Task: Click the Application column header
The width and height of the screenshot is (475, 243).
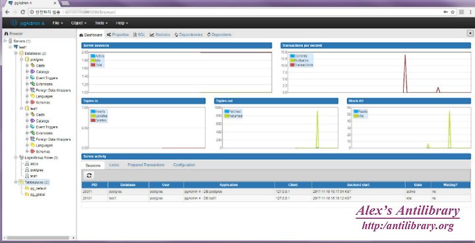Action: 229,184
